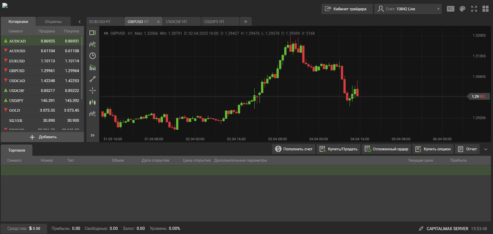
Task: Enter fullscreen mode
Action: [474, 9]
